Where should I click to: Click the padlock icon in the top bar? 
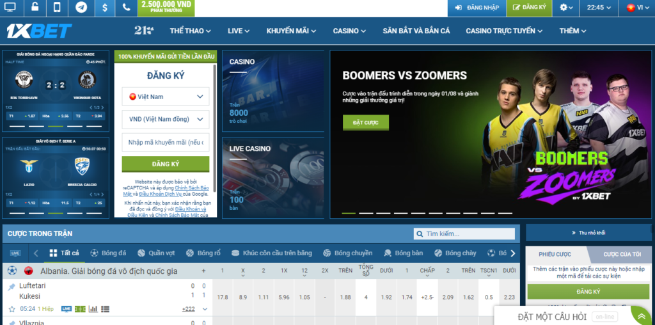click(x=35, y=7)
